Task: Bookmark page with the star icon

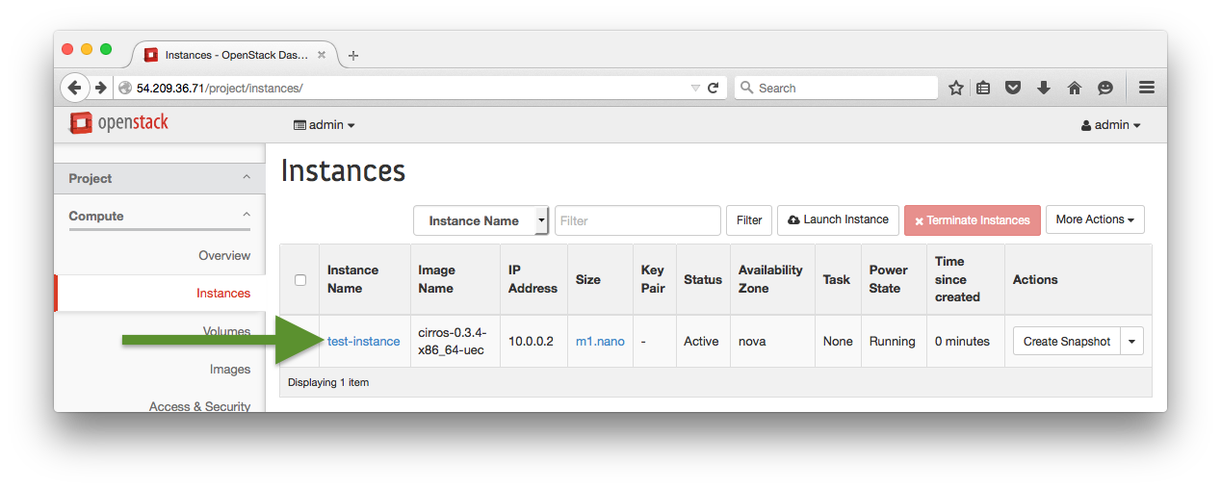Action: click(x=955, y=88)
